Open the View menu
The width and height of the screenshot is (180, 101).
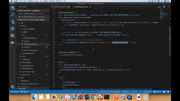37,1
